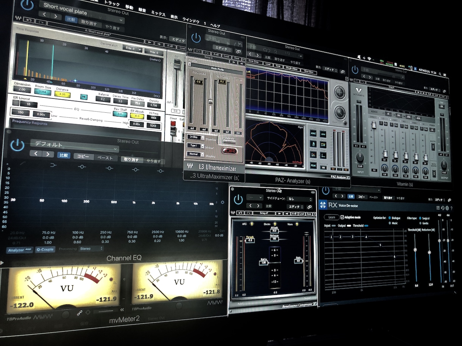462x346 pixels.
Task: Select previous preset arrow in Renaissance Compressor
Action: pos(250,206)
